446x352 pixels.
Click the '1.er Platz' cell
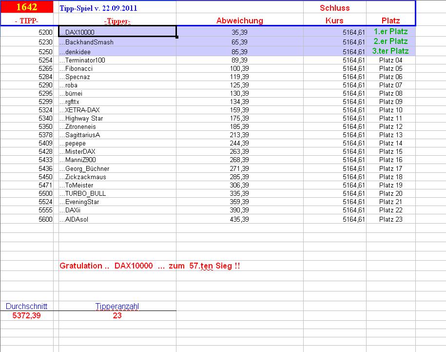[390, 31]
